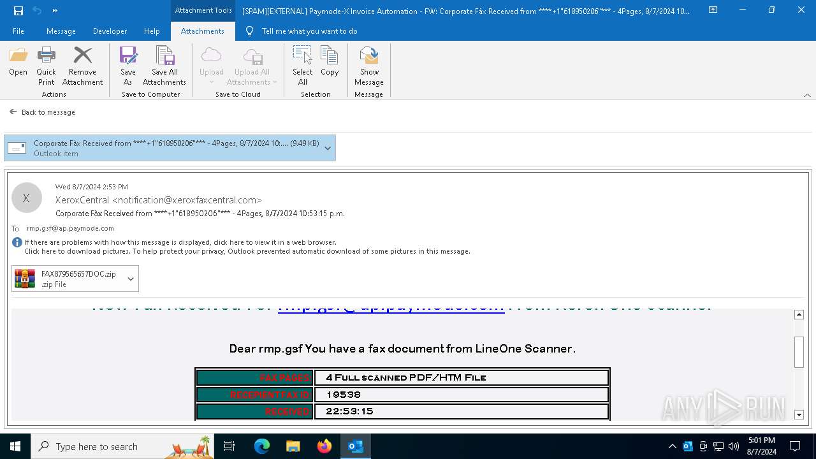The width and height of the screenshot is (816, 459).
Task: Open Windows Start menu
Action: coord(15,446)
